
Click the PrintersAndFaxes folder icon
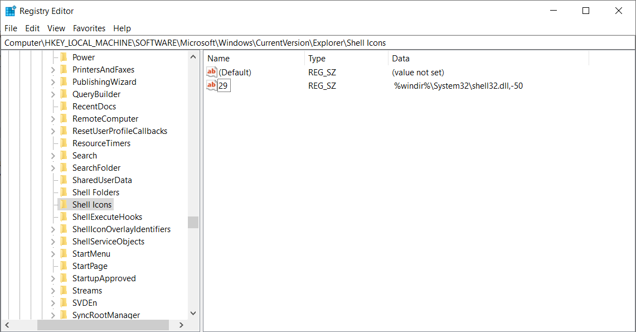tap(64, 69)
